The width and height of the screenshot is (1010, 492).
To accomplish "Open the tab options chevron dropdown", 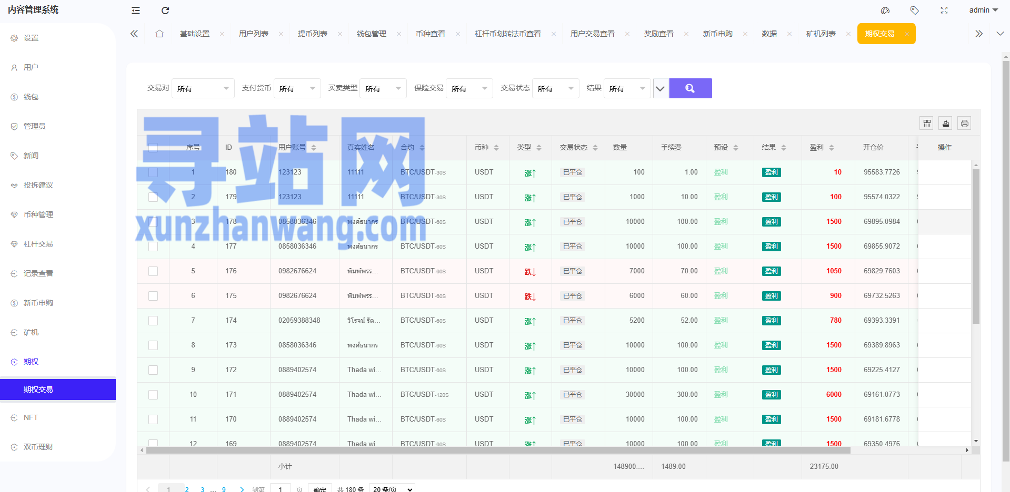I will [x=1000, y=34].
